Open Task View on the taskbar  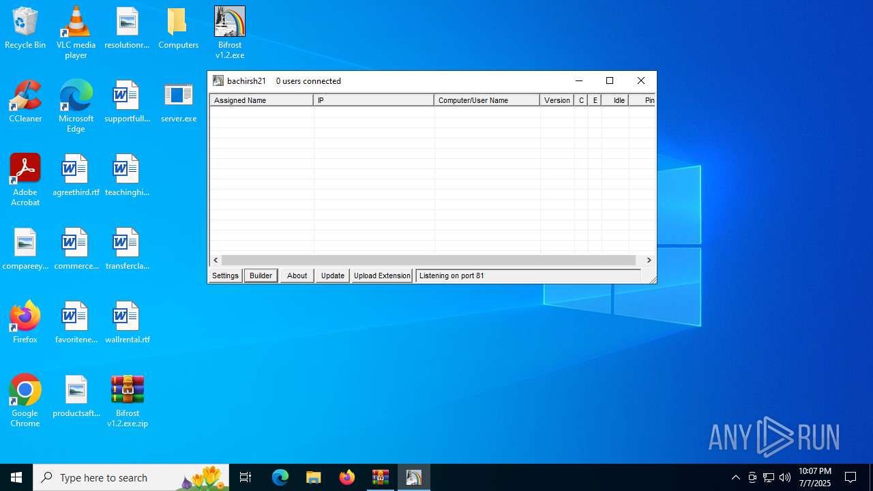click(x=246, y=477)
